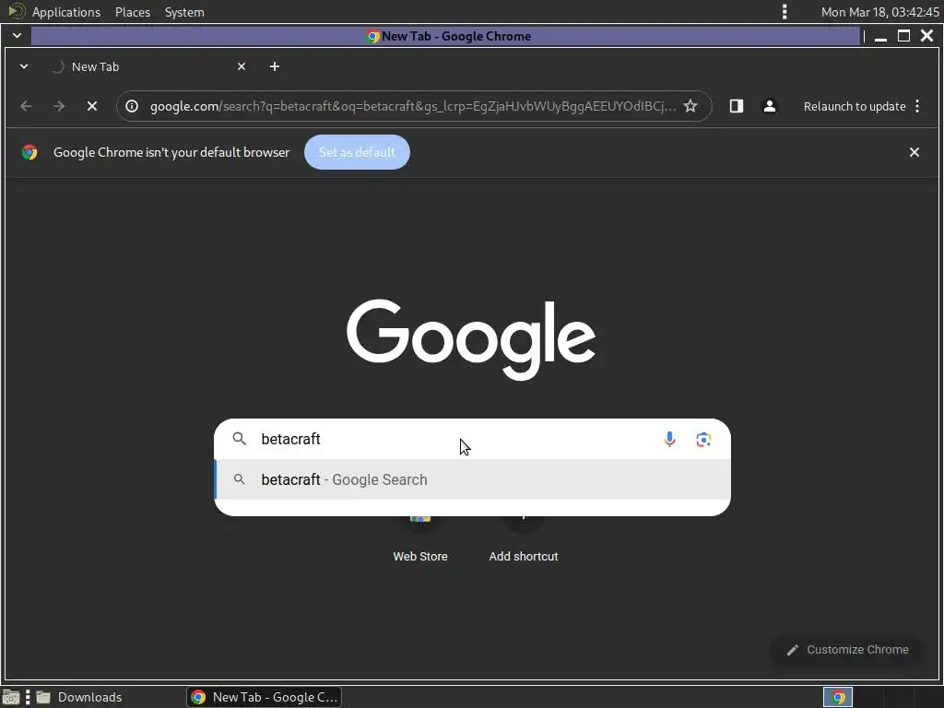Expand the tab search dropdown
Image resolution: width=944 pixels, height=708 pixels.
24,66
